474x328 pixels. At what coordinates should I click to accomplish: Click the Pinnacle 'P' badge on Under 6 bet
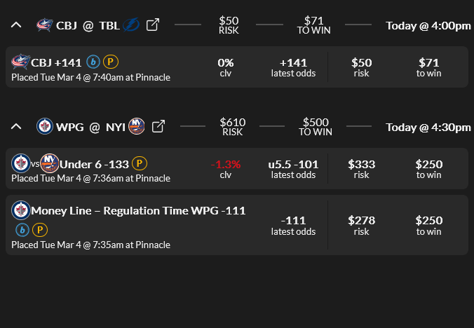(x=140, y=164)
